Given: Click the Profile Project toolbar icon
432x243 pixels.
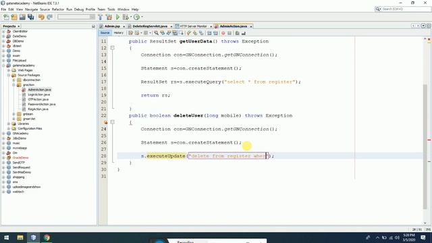Looking at the screenshot, I should click(x=136, y=17).
